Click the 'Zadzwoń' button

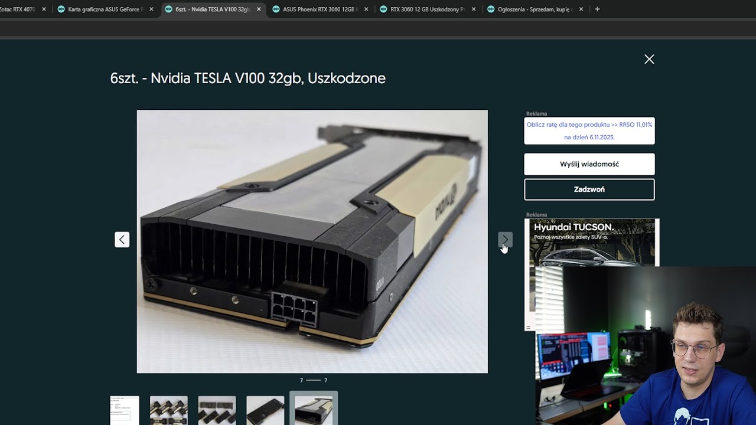point(589,189)
